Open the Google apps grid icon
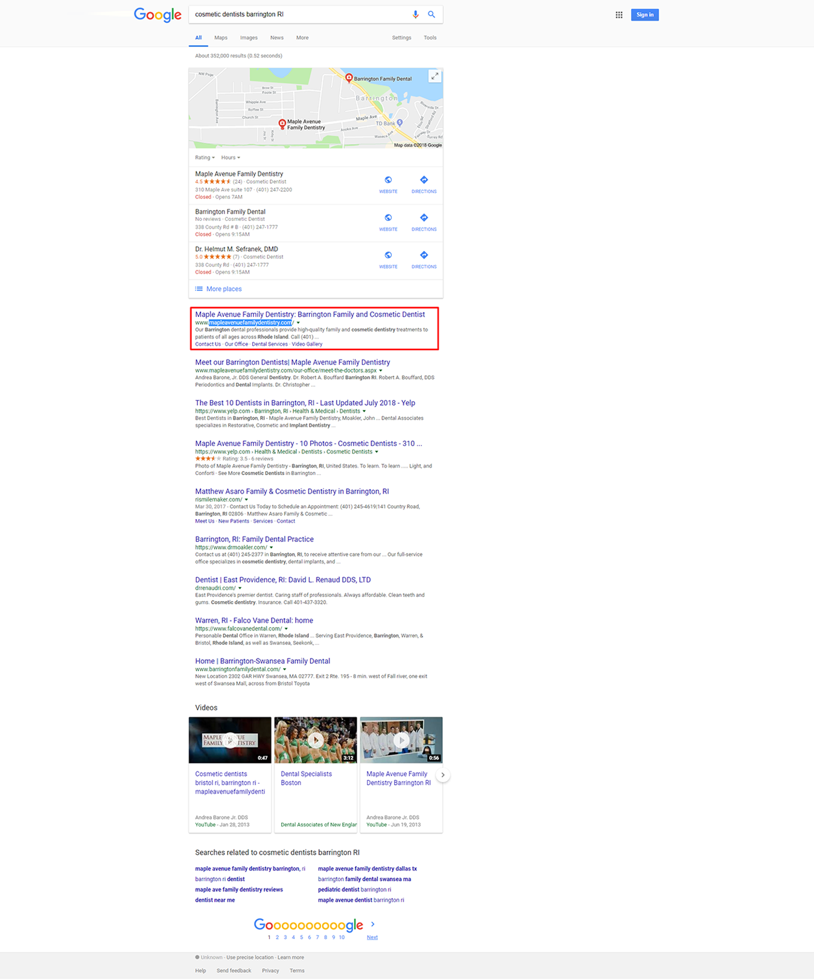The width and height of the screenshot is (814, 979). 618,15
